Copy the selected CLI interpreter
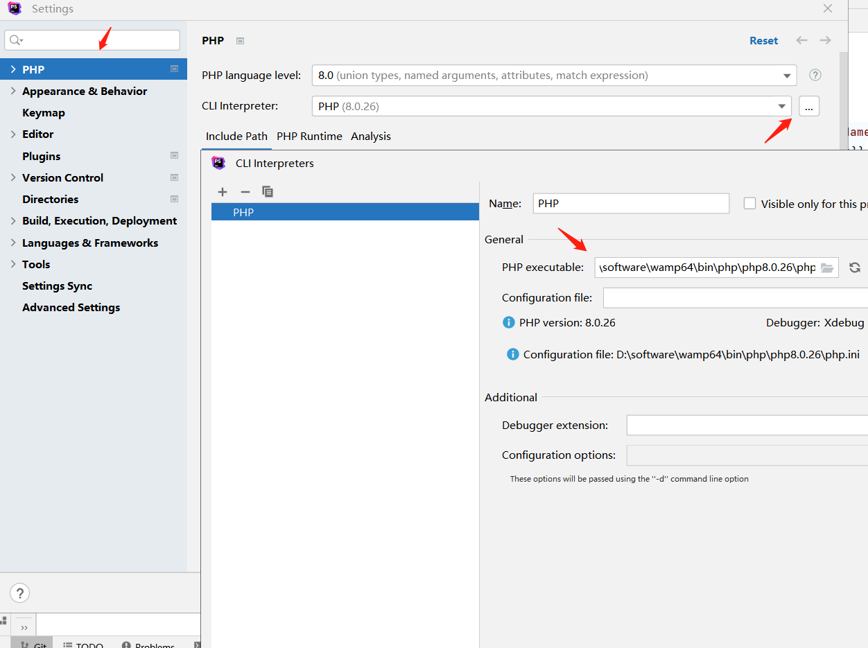 [x=268, y=192]
